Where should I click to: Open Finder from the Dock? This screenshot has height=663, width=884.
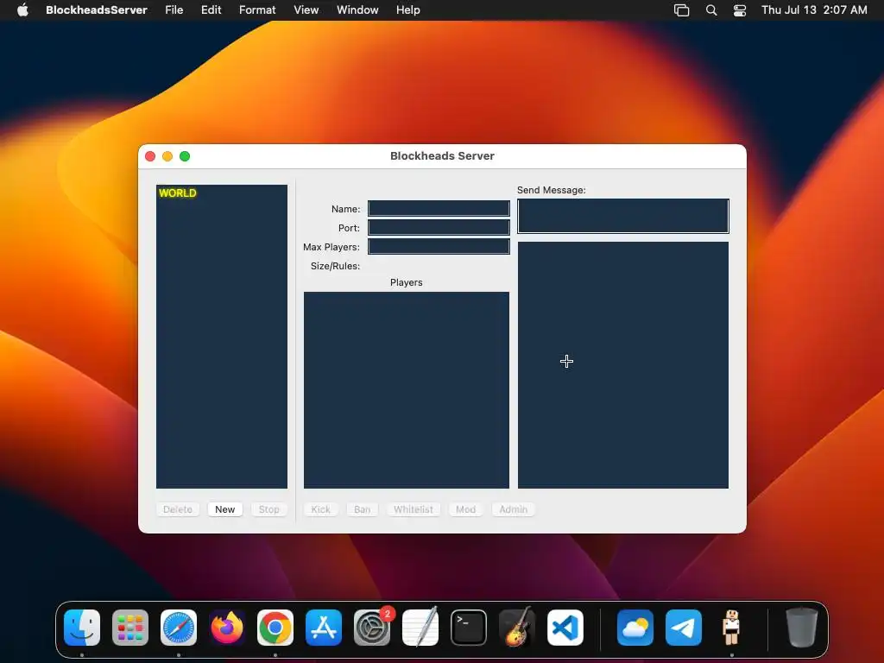coord(82,627)
